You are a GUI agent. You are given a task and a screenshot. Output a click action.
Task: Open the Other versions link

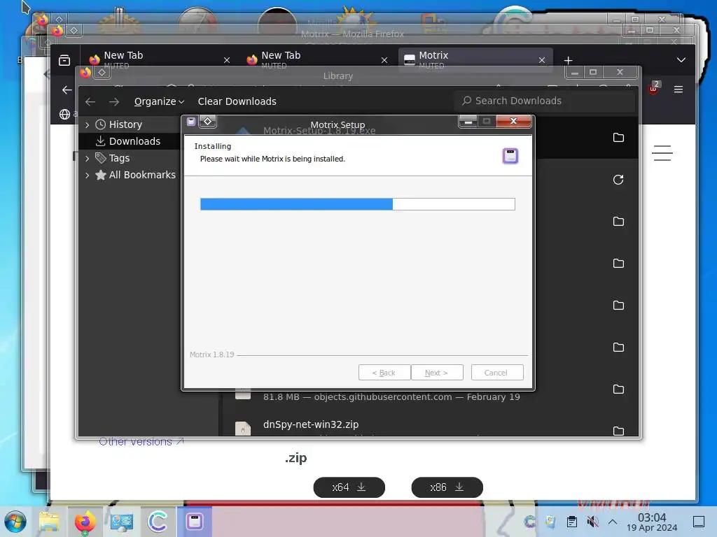coord(141,442)
